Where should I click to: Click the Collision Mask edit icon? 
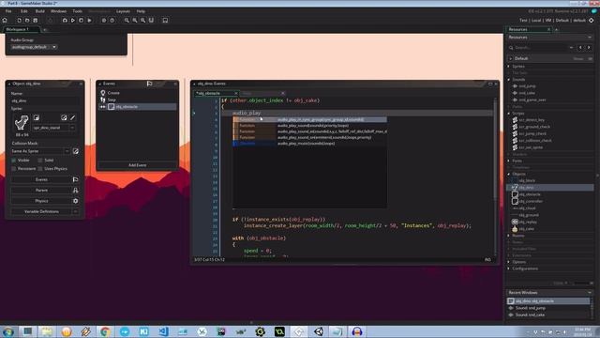click(76, 151)
